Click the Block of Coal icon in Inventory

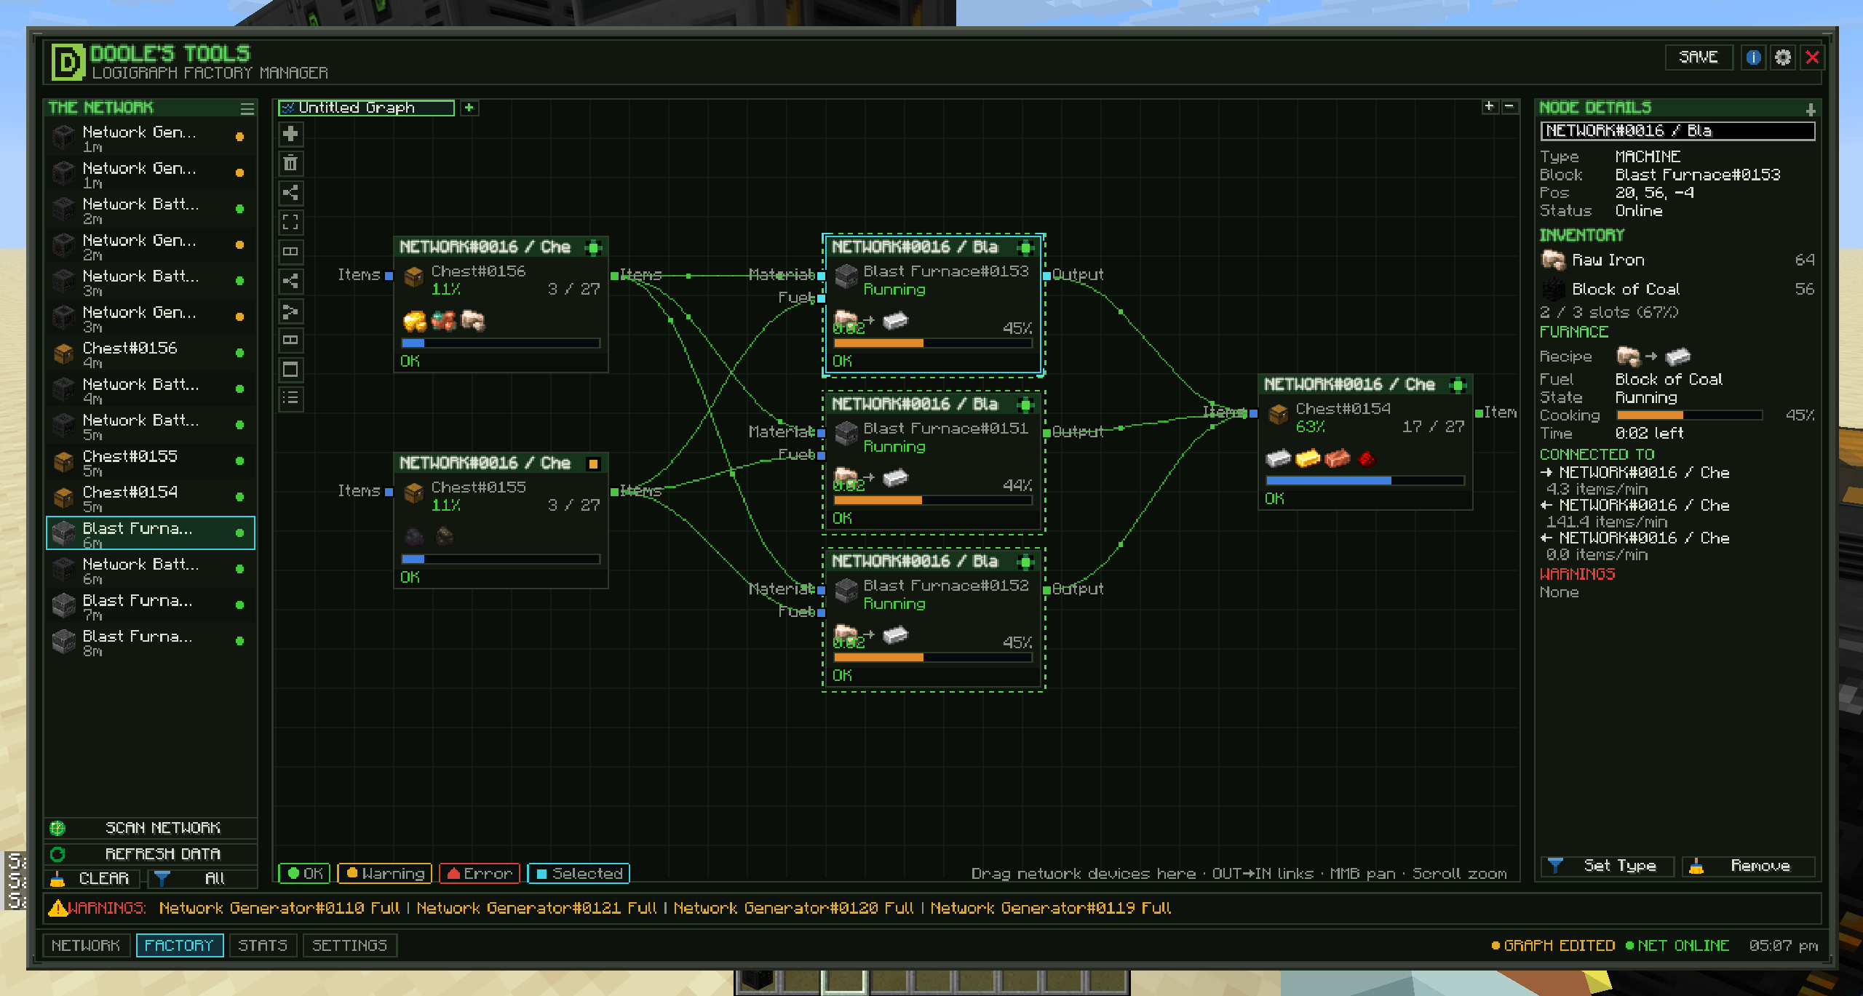pos(1554,290)
